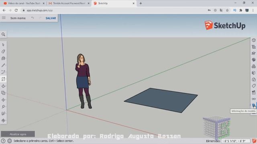Click the SketchUp icon in status bar corner

pos(254,141)
